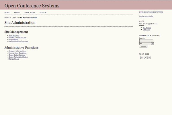This screenshot has width=172, height=115.
Task: Decrease font size with small A icon
Action: click(142, 57)
